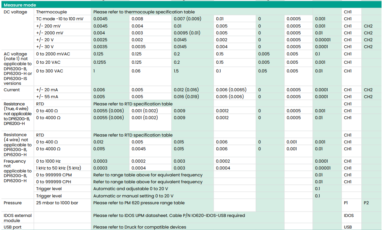The width and height of the screenshot is (383, 230).
Task: Select the "P1" cell in Pressure row
Action: [x=346, y=203]
